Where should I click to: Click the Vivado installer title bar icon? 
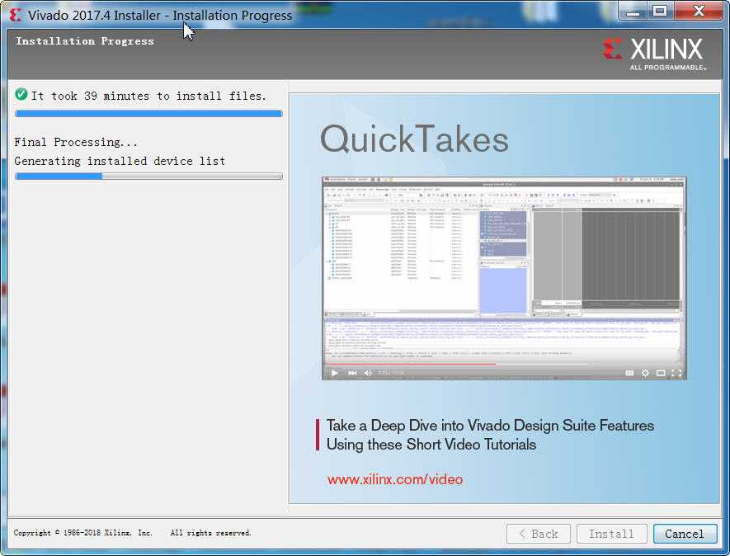coord(16,15)
